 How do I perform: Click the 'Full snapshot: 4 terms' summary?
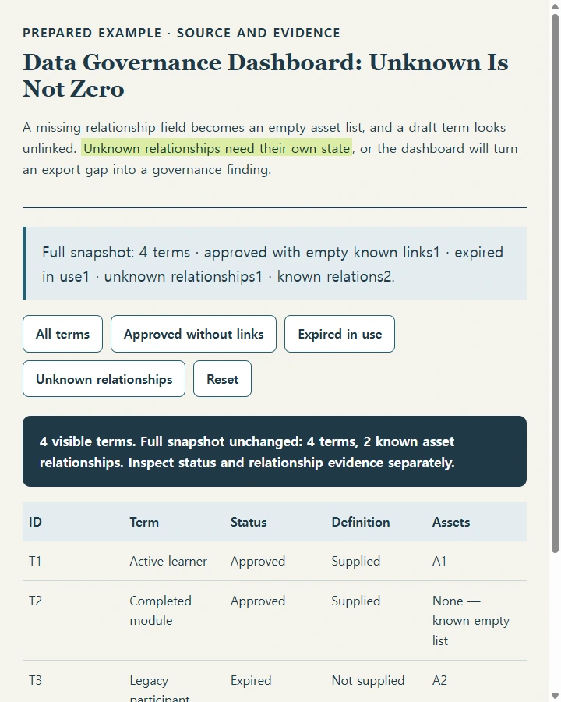click(x=275, y=264)
